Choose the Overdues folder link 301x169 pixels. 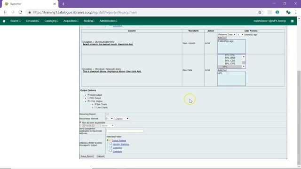point(117,152)
